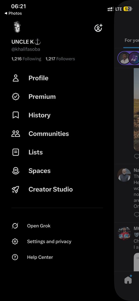This screenshot has height=301, width=139.
Task: Click the Creator Studio rocket icon
Action: pos(16,190)
